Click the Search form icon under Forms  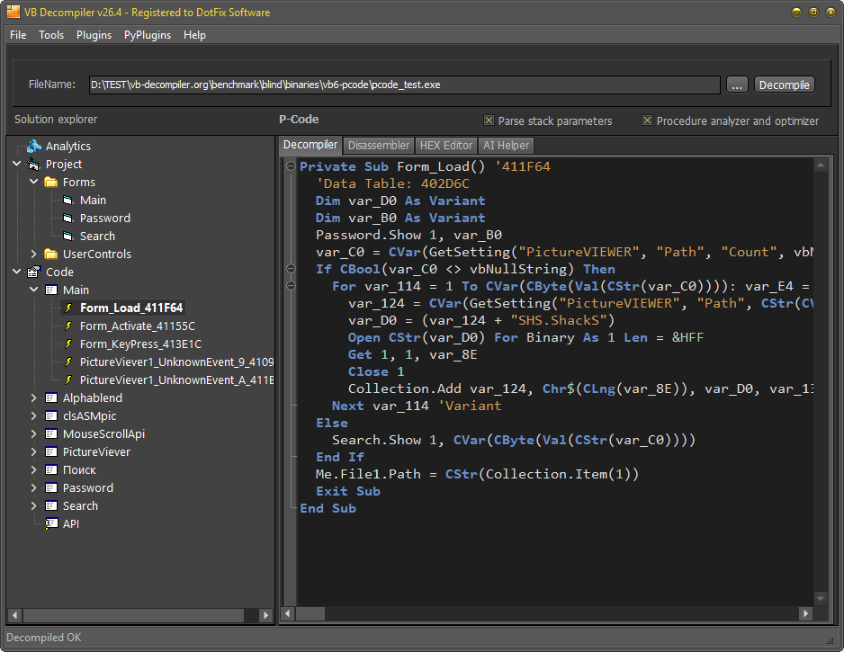pyautogui.click(x=67, y=237)
